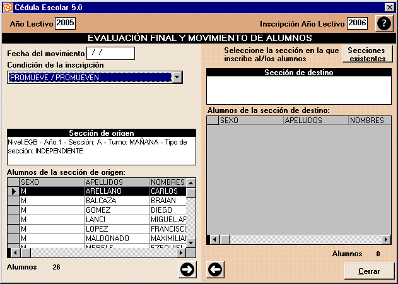Select the BALCAZA surname cell
The width and height of the screenshot is (398, 284).
point(117,201)
